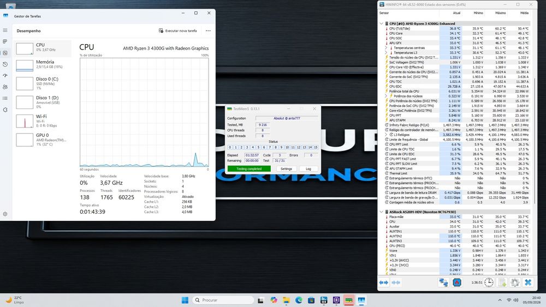The image size is (546, 307).
Task: Select Performance icon in Task Manager sidebar
Action: 5,53
